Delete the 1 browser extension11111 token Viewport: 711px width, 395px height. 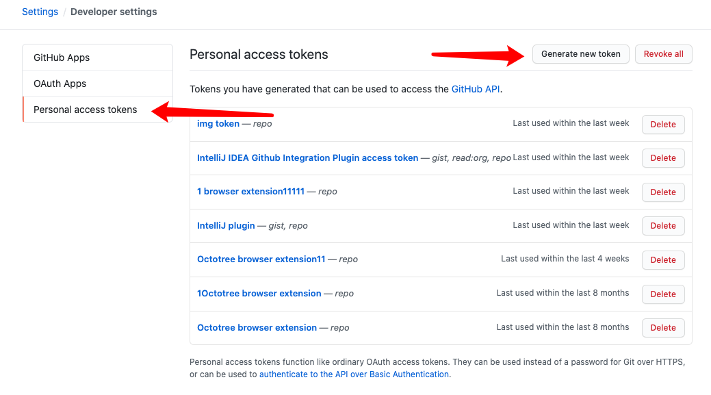(x=662, y=192)
